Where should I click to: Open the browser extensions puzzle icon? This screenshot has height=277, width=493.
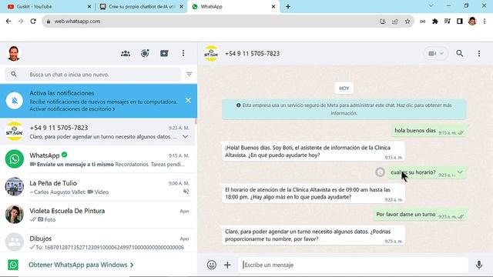(435, 21)
